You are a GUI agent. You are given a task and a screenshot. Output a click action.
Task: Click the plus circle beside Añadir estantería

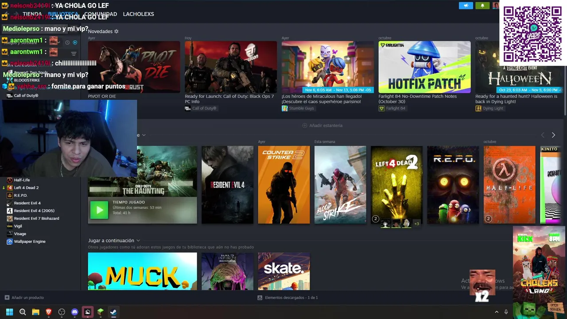pos(304,125)
